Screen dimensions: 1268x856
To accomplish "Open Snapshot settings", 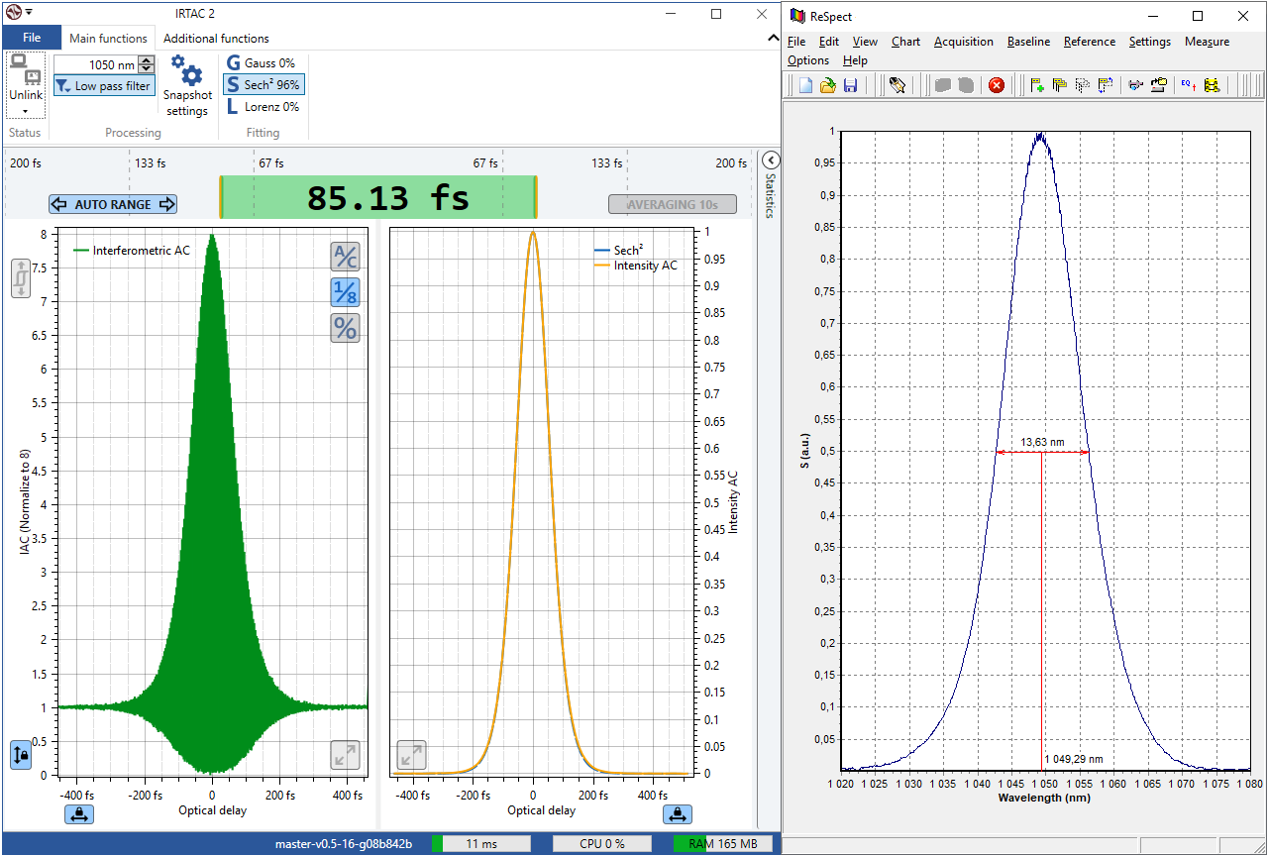I will [187, 86].
